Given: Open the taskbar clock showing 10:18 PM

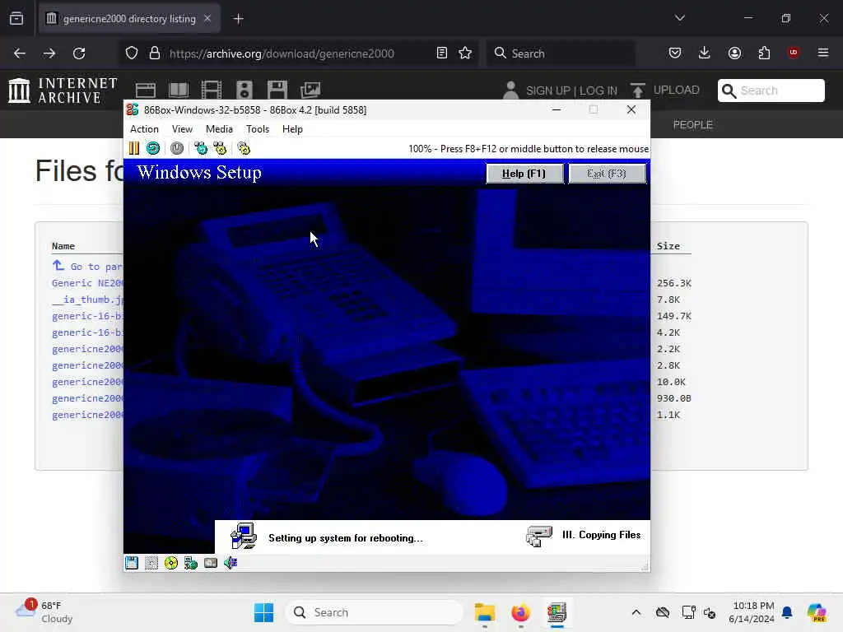Looking at the screenshot, I should click(x=752, y=612).
